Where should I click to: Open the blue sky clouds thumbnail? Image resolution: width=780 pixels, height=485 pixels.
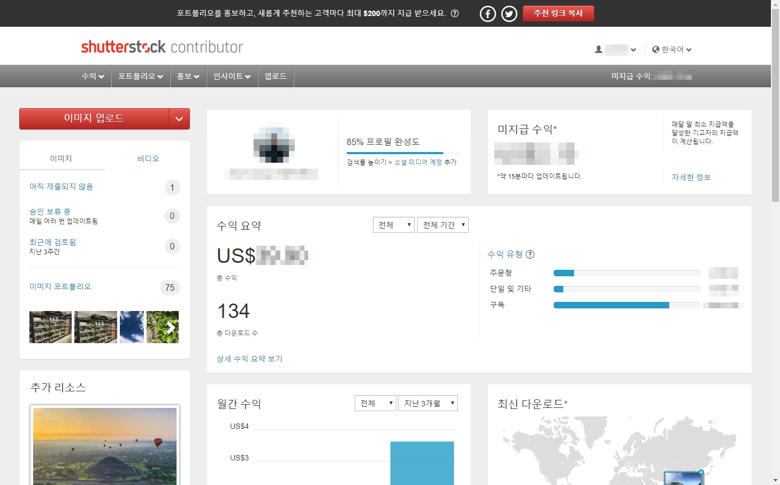pyautogui.click(x=132, y=327)
